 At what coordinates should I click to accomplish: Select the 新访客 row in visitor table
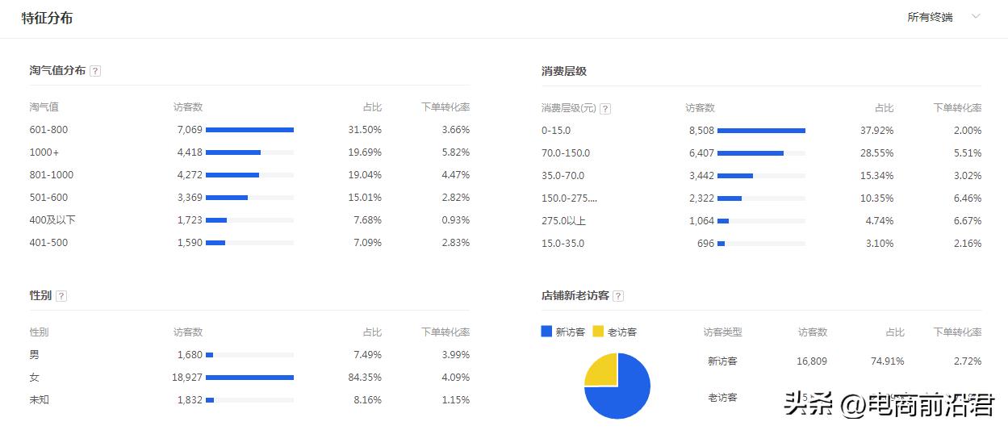(x=842, y=361)
